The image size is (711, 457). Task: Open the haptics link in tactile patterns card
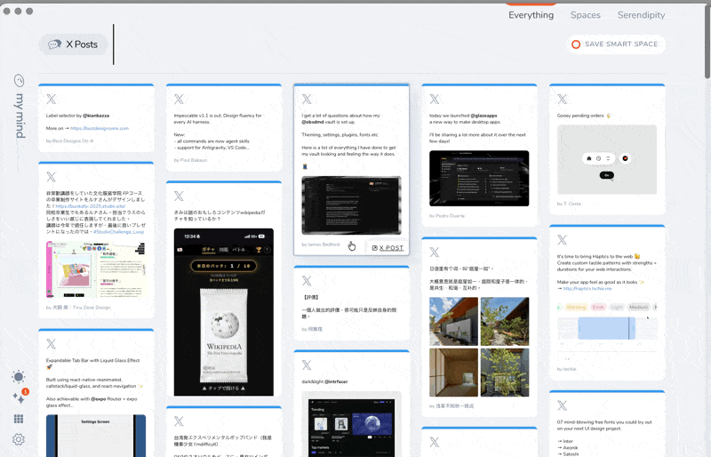[587, 289]
